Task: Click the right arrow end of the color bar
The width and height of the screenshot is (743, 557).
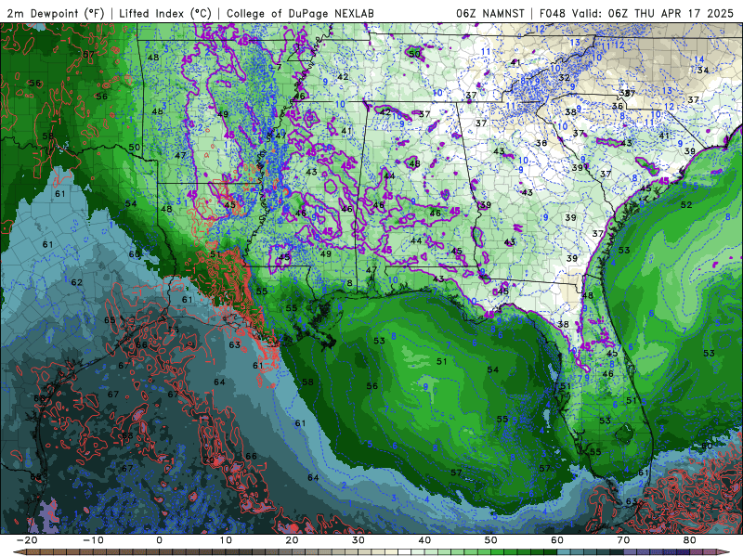Action: click(x=724, y=552)
